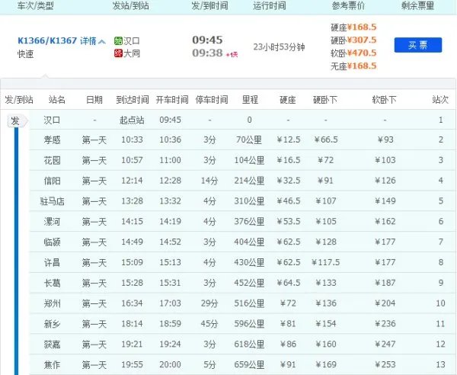Screen dimensions: 457x375
Task: Select the 漯河 station row name
Action: pos(52,222)
